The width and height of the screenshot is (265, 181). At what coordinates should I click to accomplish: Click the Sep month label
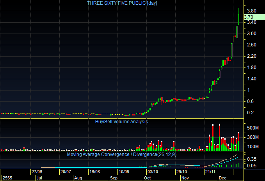click(x=114, y=178)
